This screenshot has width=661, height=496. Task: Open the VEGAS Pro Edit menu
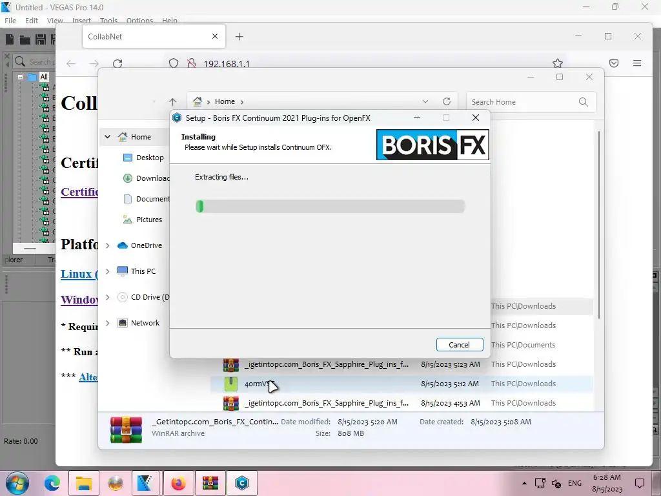pos(31,20)
